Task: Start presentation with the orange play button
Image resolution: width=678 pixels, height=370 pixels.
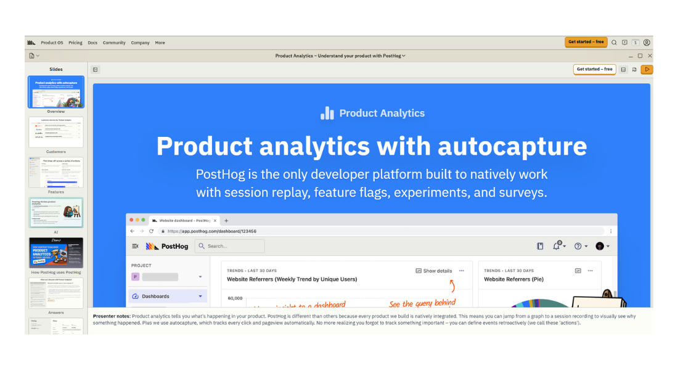Action: pos(647,69)
